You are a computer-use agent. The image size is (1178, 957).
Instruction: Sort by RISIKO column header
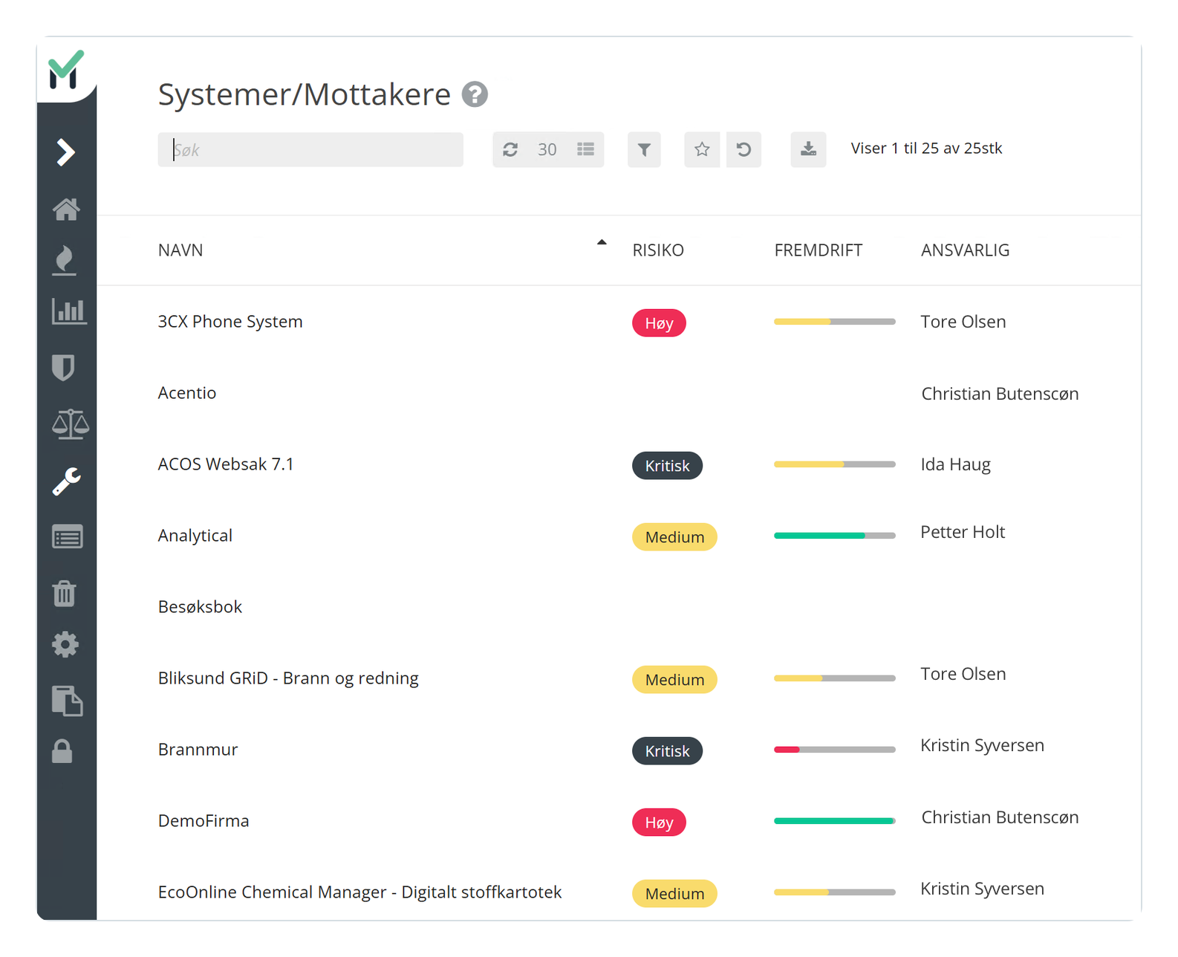coord(658,250)
